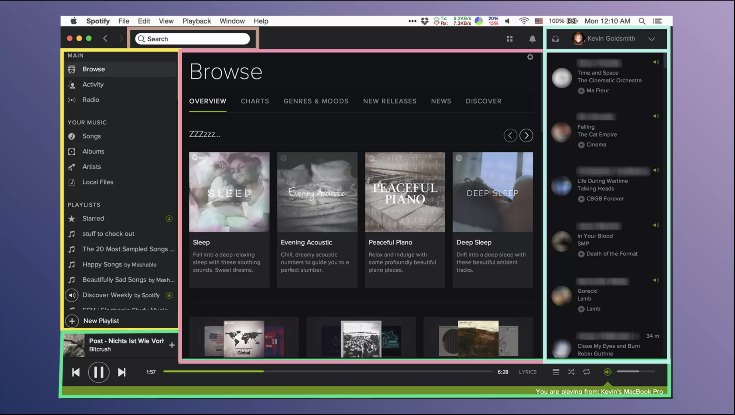Image resolution: width=735 pixels, height=415 pixels.
Task: Navigate back with left arrow
Action: coord(105,38)
